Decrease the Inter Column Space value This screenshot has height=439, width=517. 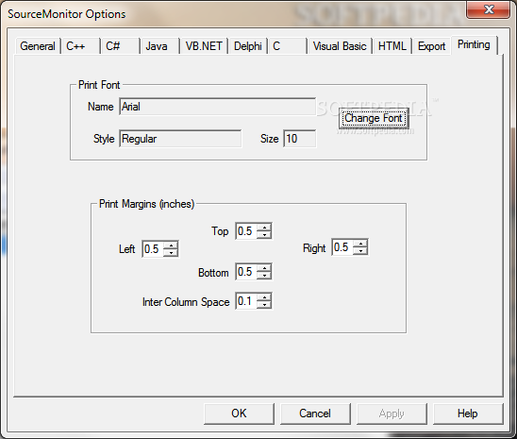(264, 305)
